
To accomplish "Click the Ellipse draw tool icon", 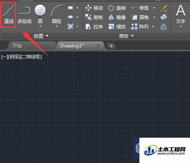I will click(70, 17).
